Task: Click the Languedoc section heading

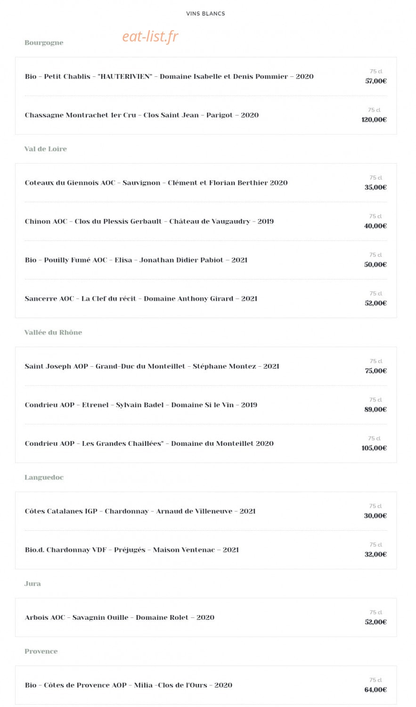Action: tap(44, 477)
